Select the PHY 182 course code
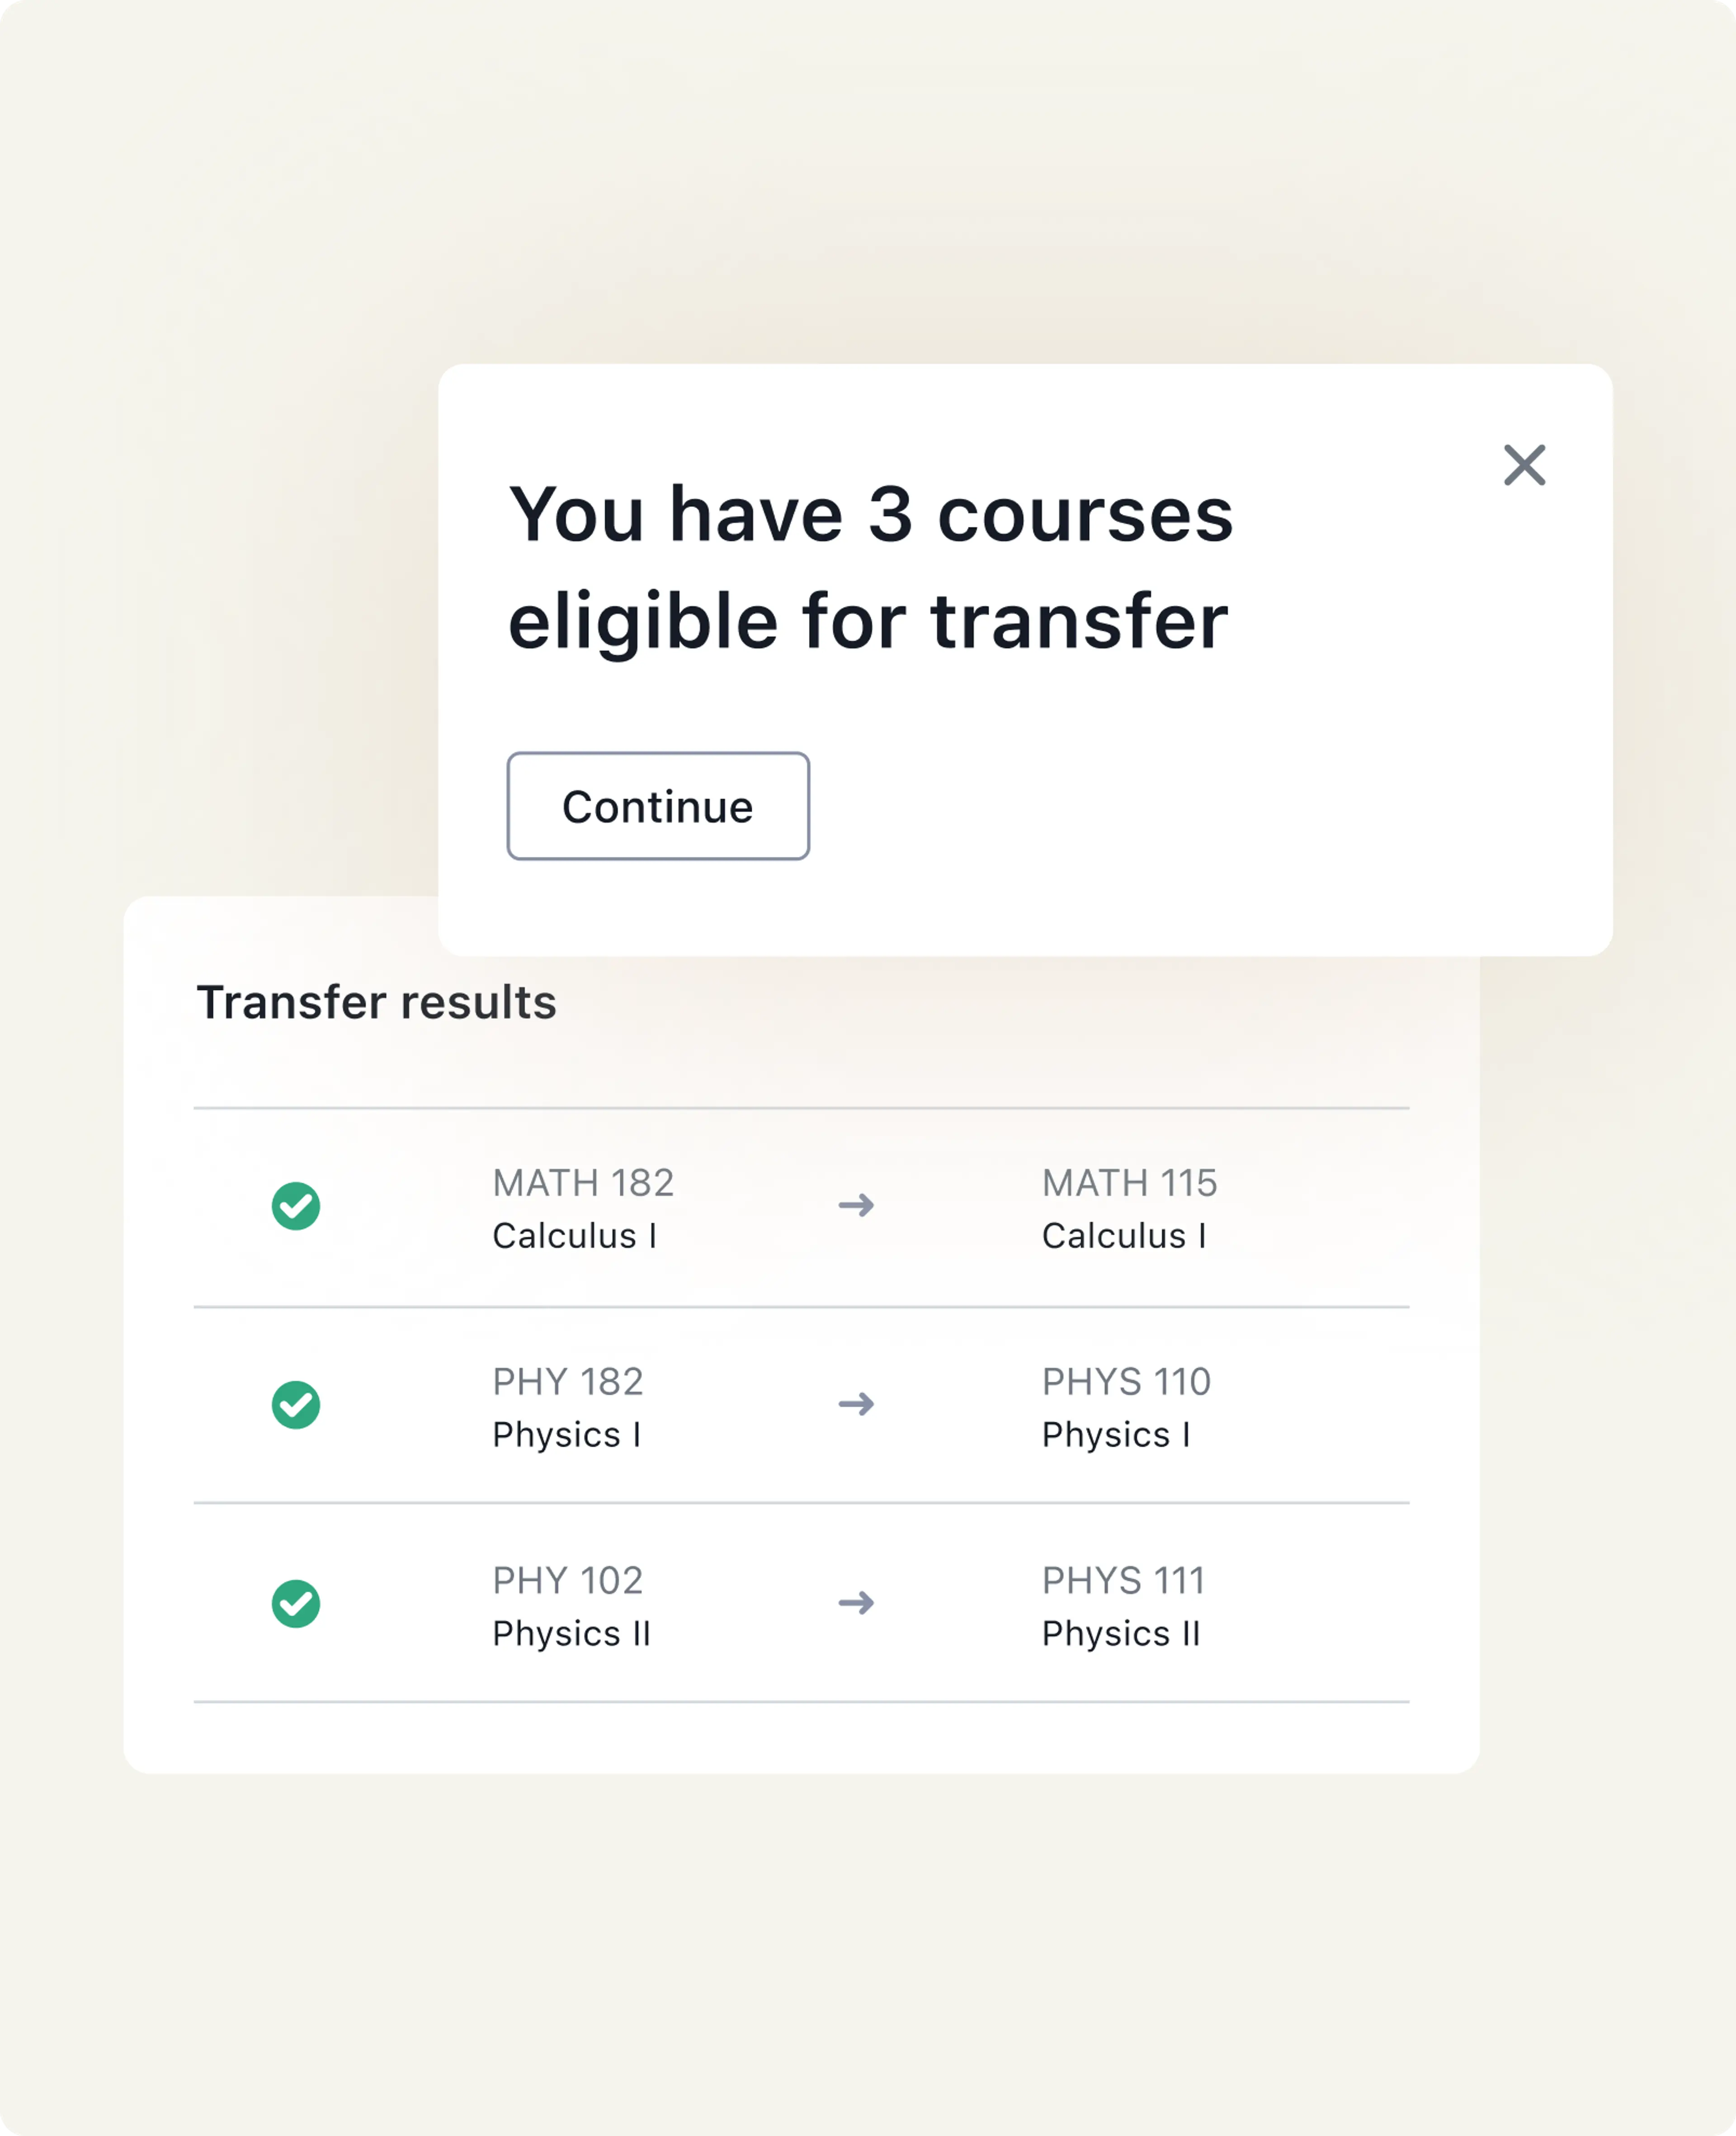Image resolution: width=1736 pixels, height=2136 pixels. [567, 1382]
